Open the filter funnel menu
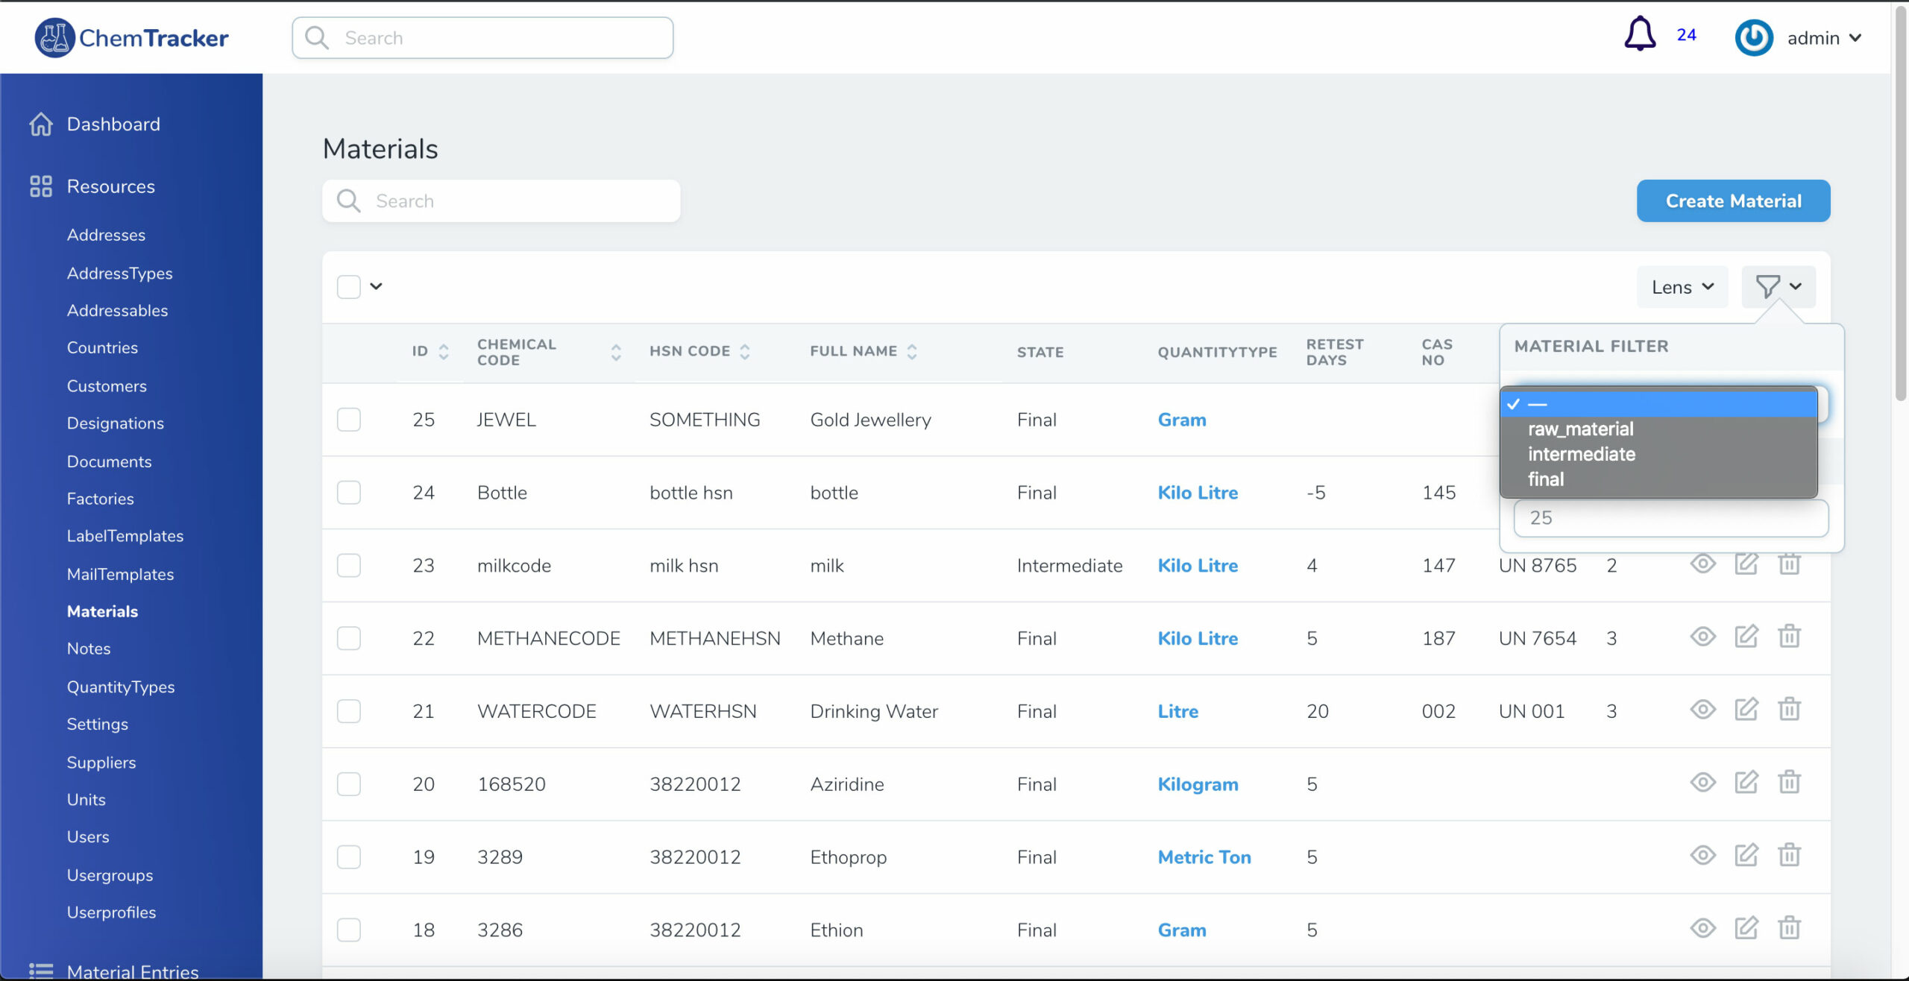Viewport: 1909px width, 981px height. click(1778, 287)
